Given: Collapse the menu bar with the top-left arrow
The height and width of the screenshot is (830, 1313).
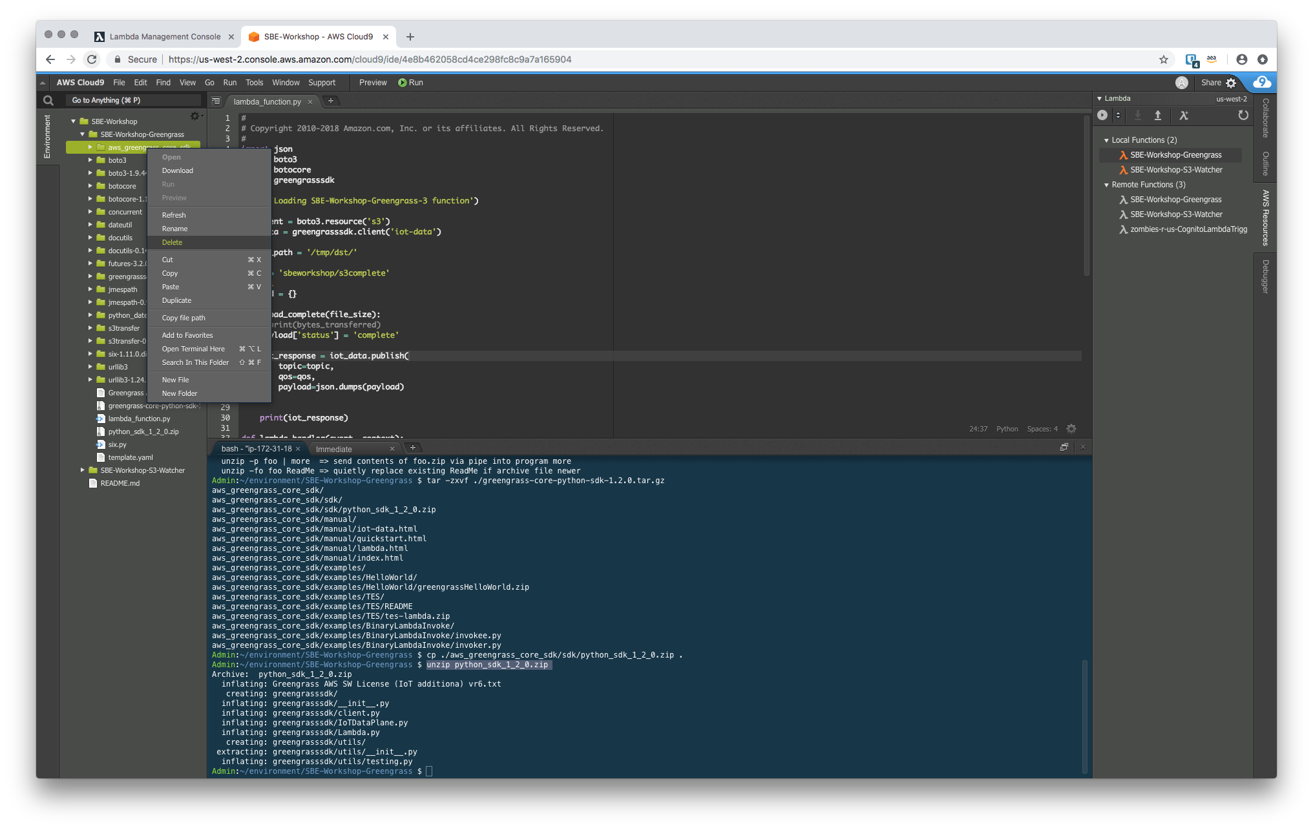Looking at the screenshot, I should 43,83.
